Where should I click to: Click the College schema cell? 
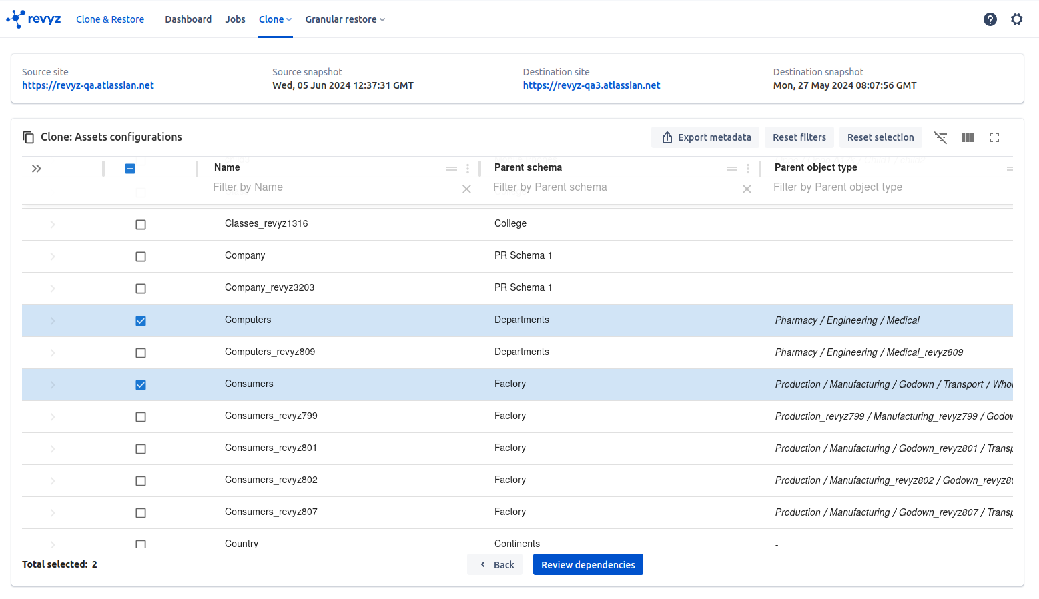(510, 223)
